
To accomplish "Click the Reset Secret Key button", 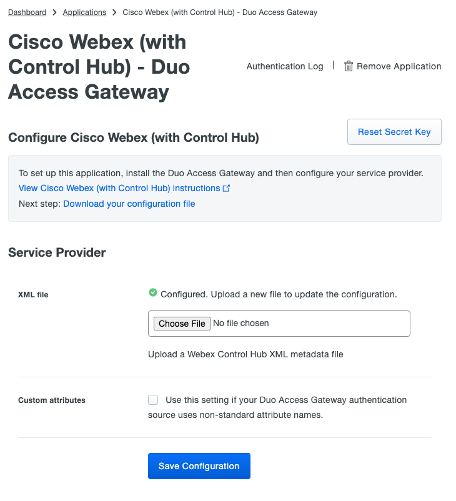I will click(x=394, y=132).
